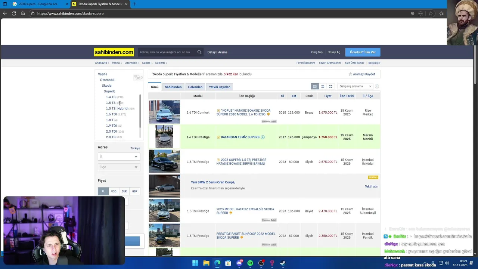Open the İlçe district dropdown
478x269 pixels.
coord(119,167)
